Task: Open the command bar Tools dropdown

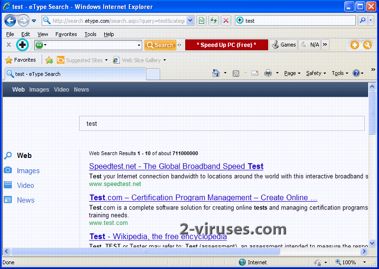Action: click(x=340, y=73)
